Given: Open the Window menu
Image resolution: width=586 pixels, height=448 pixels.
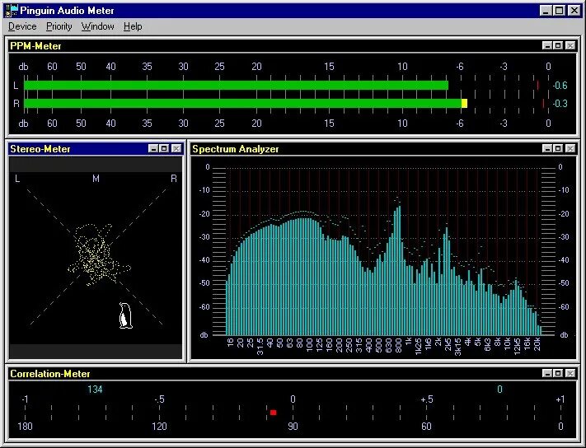Looking at the screenshot, I should pos(97,26).
